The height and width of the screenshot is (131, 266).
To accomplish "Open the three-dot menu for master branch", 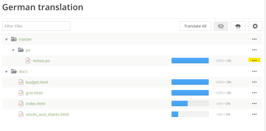I will click(254, 39).
